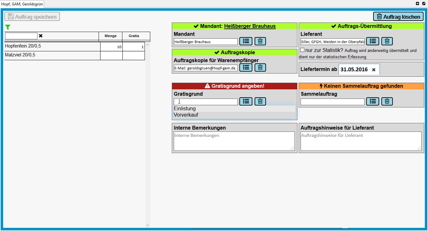
Task: Open the 'Heißberger Brauhaus' link in header
Action: point(250,26)
